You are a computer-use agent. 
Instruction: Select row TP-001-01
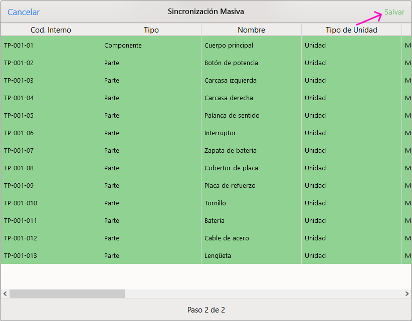click(x=19, y=46)
